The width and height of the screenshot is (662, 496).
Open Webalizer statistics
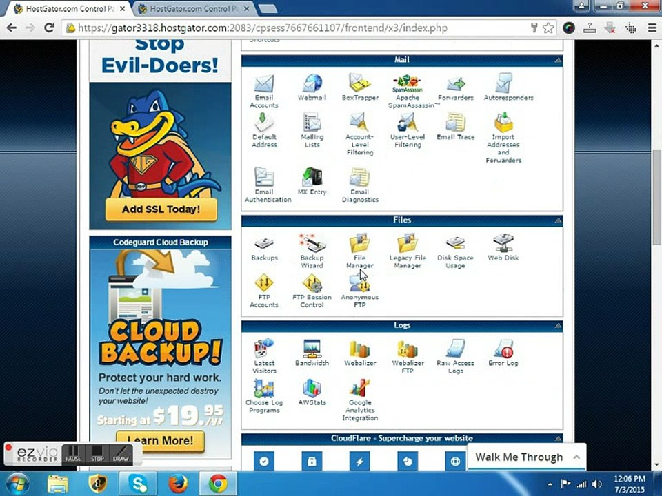[x=360, y=353]
